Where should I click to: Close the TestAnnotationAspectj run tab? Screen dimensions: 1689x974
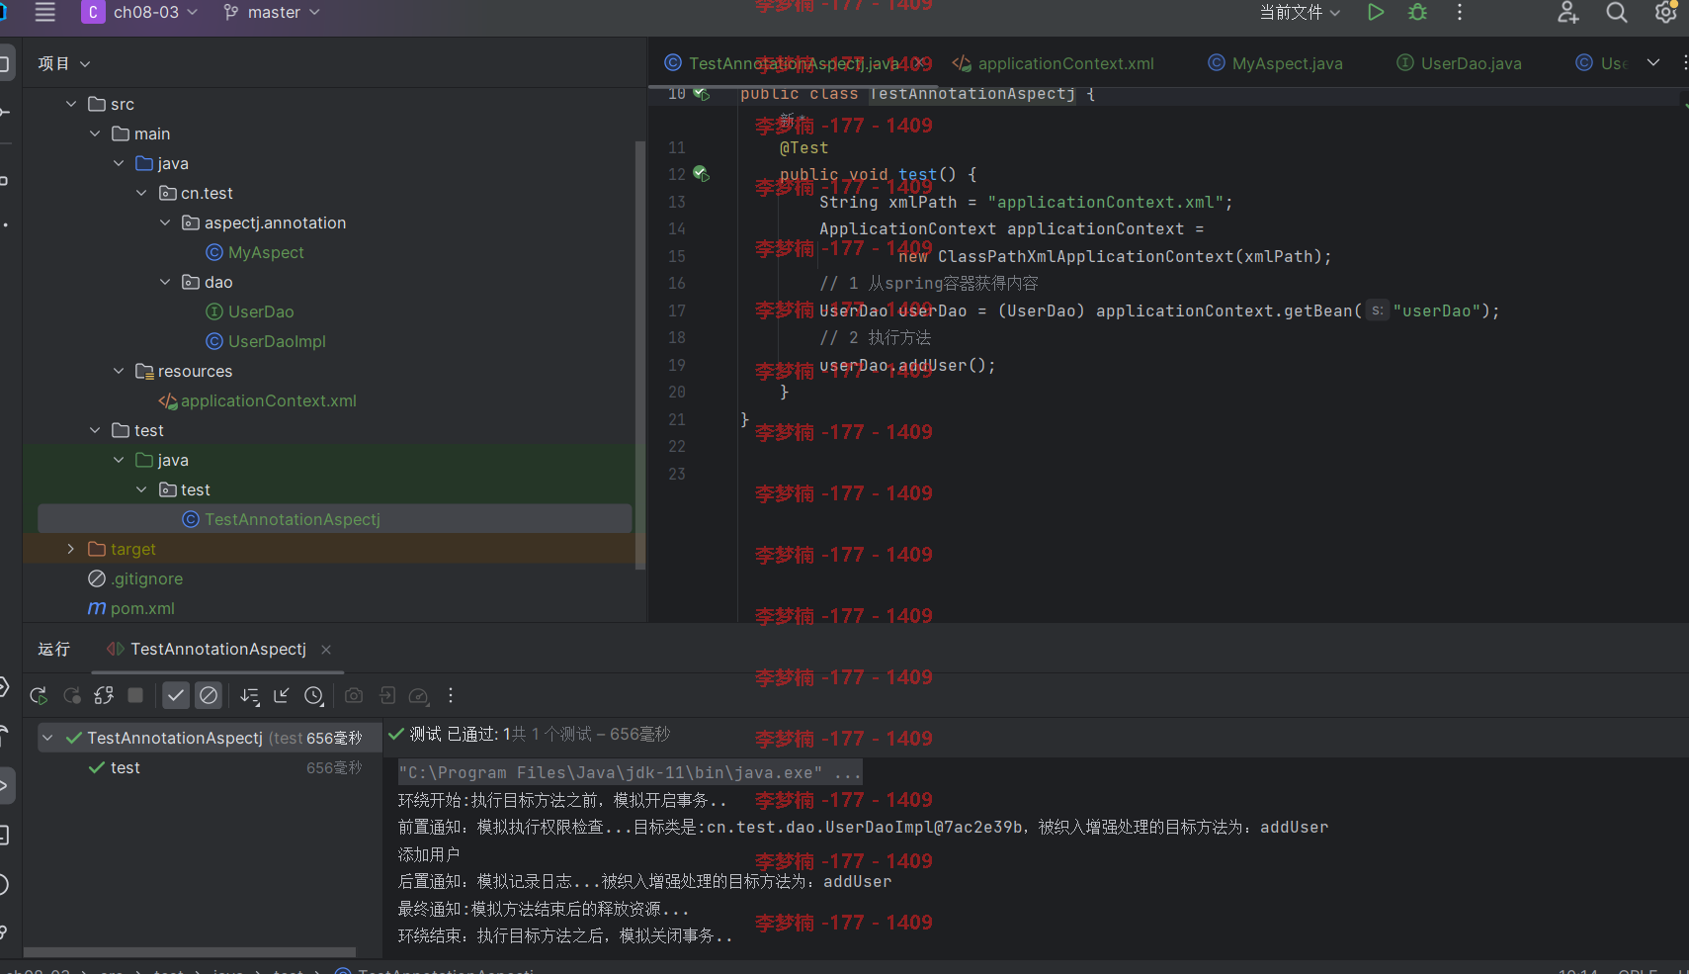[x=326, y=650]
